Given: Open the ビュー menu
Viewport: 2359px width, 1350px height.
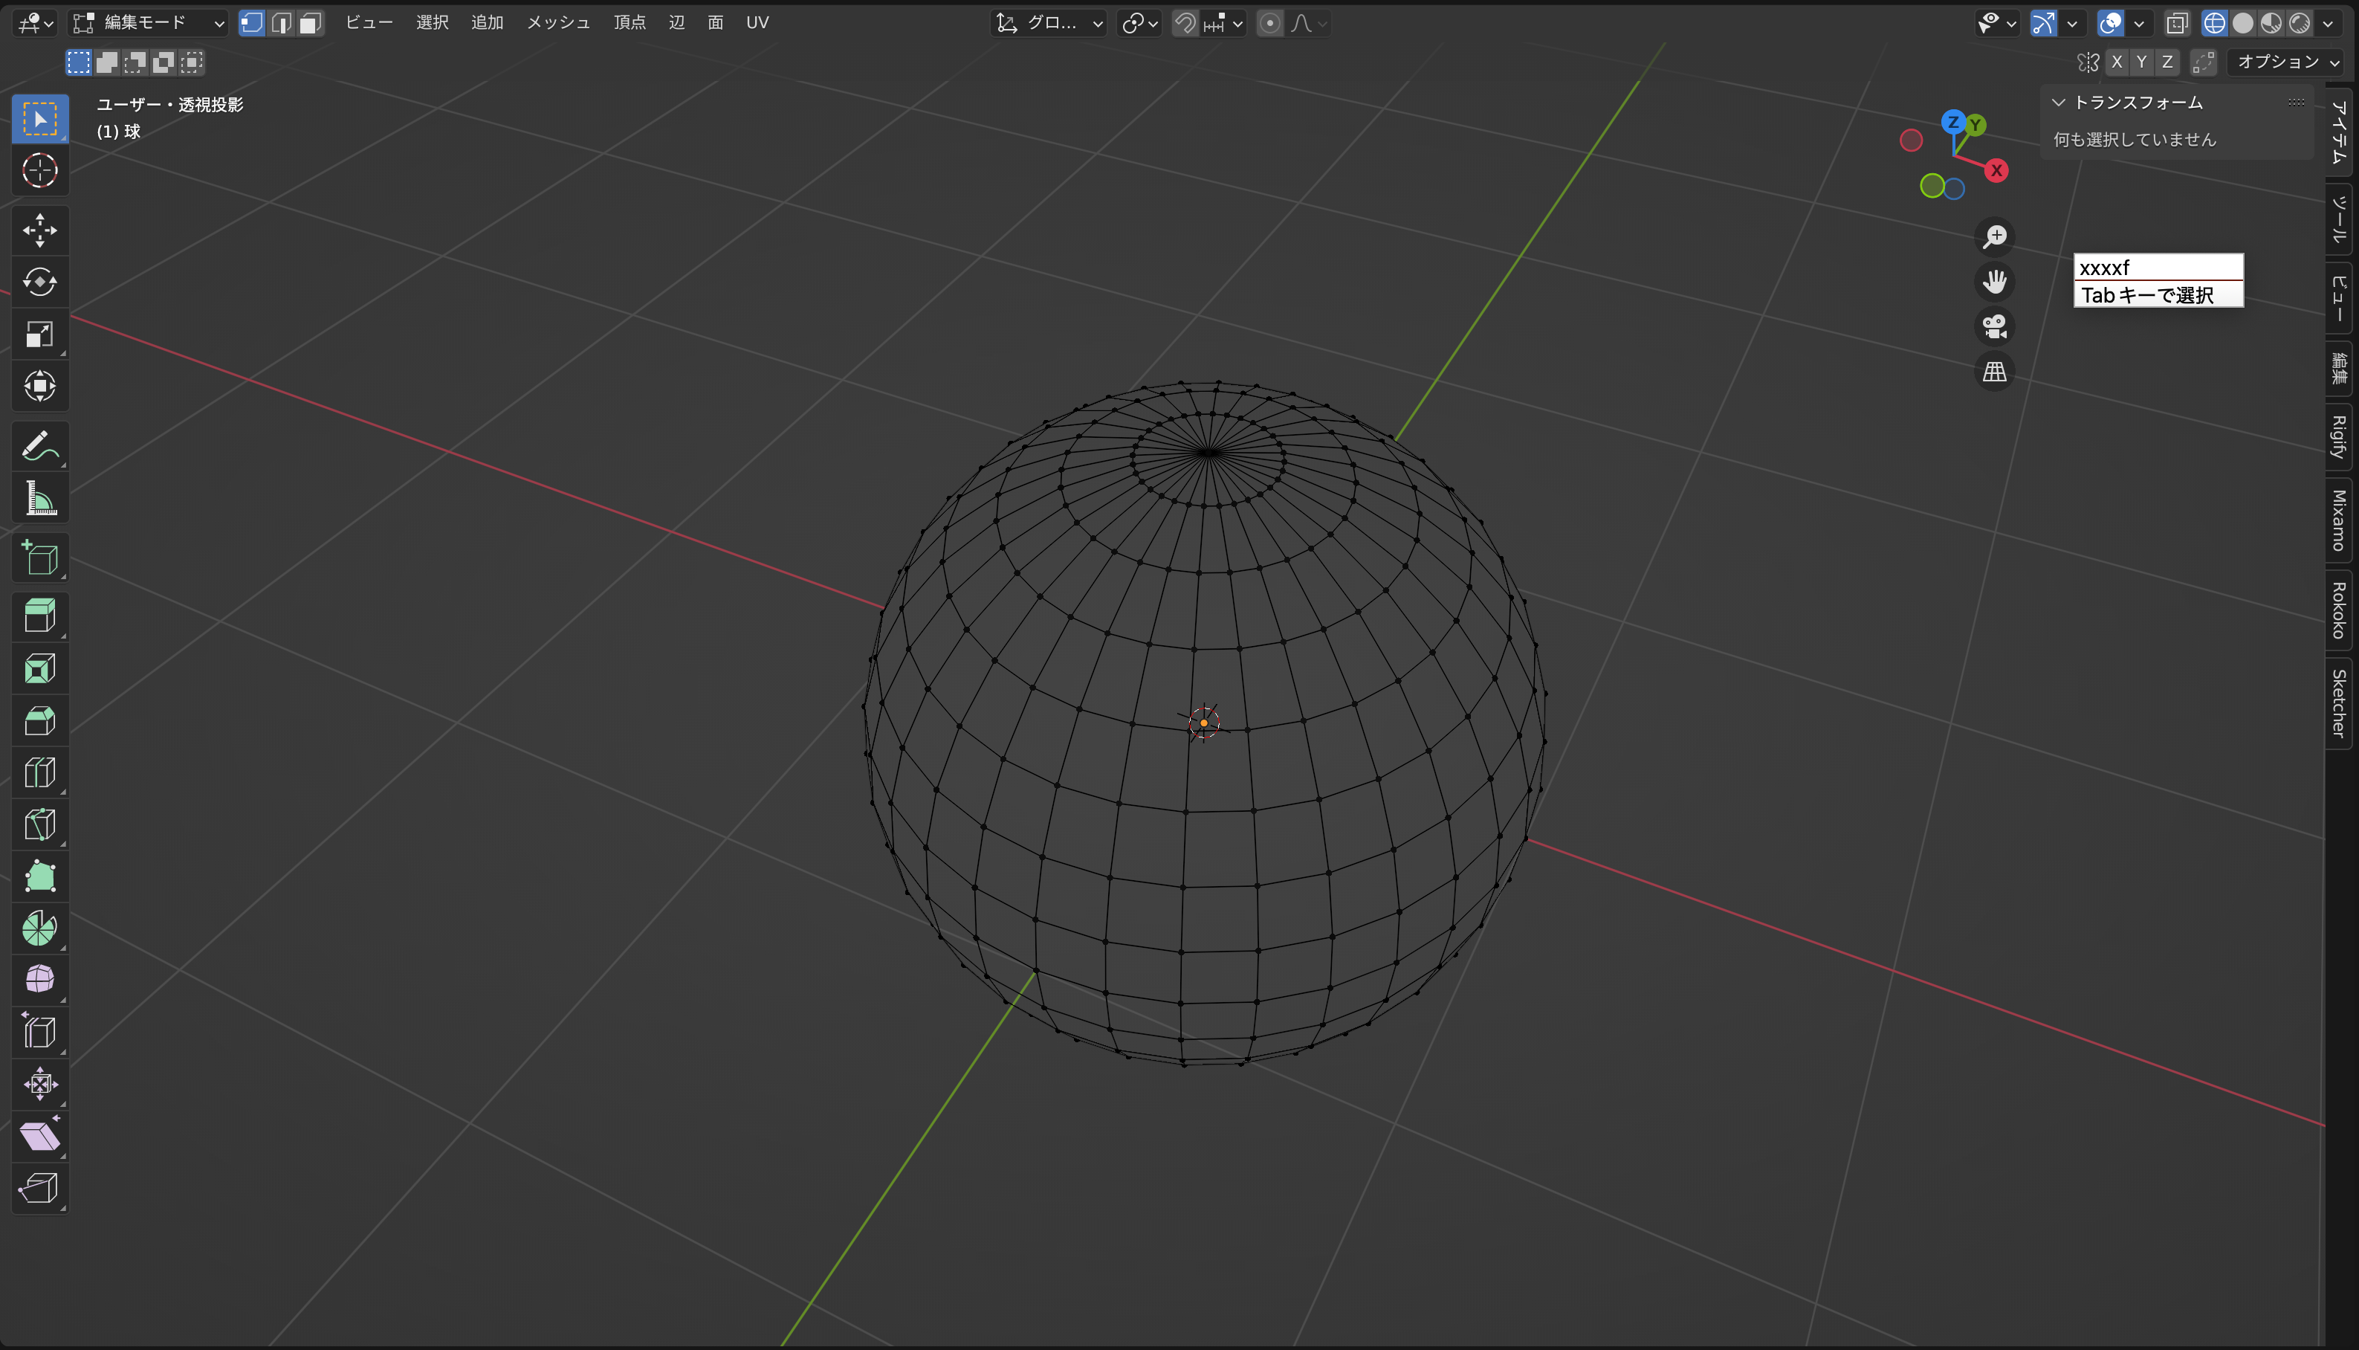Looking at the screenshot, I should [369, 22].
